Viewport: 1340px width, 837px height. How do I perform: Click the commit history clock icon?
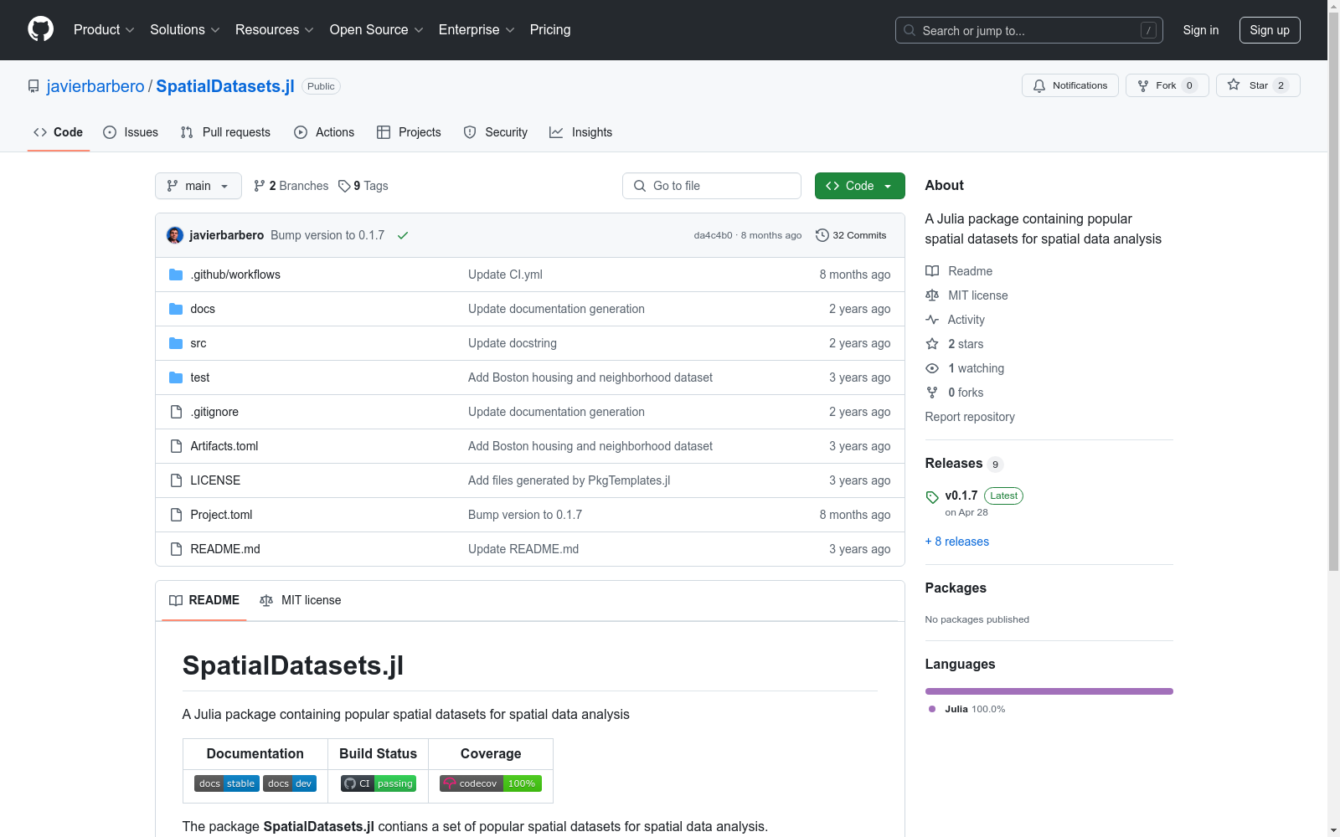point(822,235)
